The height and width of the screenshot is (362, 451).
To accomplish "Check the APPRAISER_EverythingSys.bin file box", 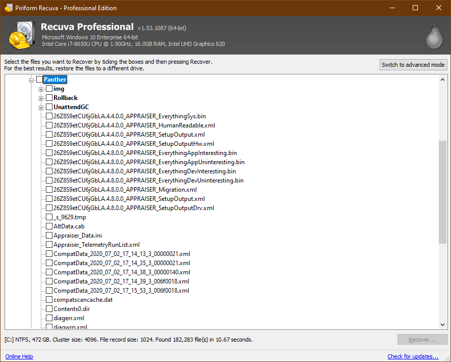I will 49,116.
